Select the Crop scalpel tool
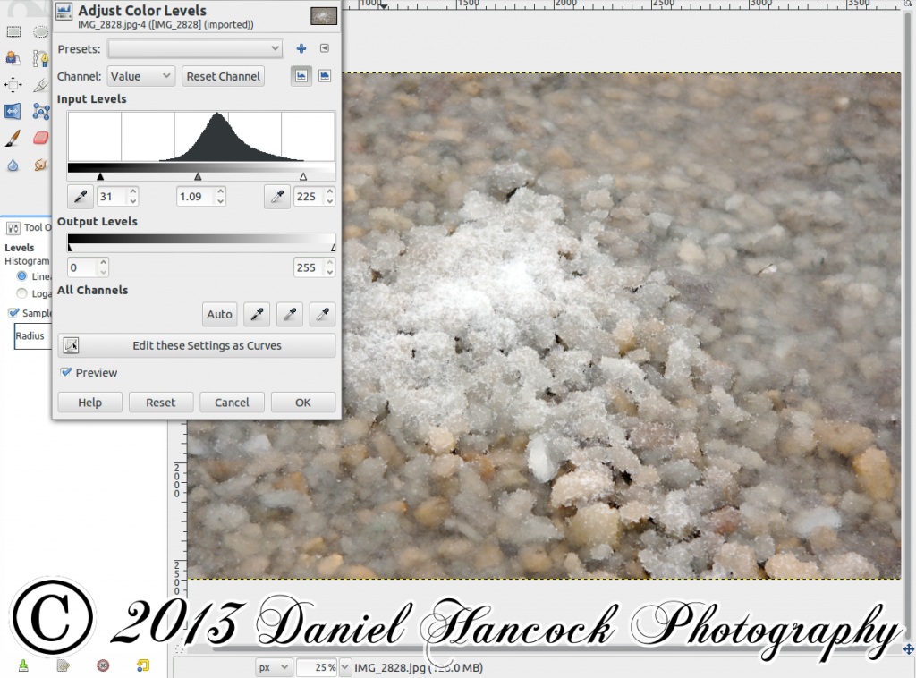 (40, 85)
